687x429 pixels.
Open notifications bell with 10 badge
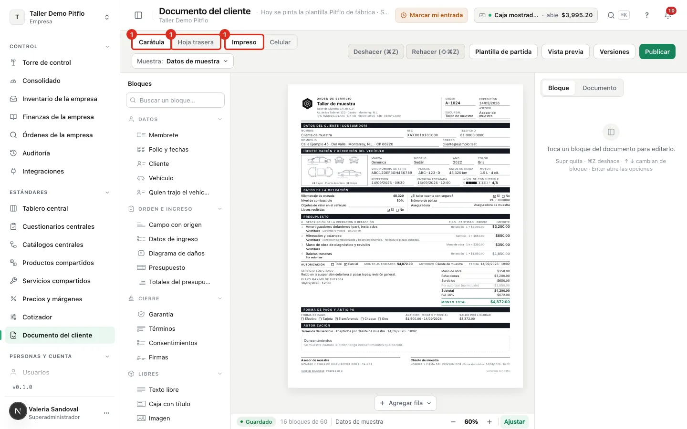coord(668,15)
